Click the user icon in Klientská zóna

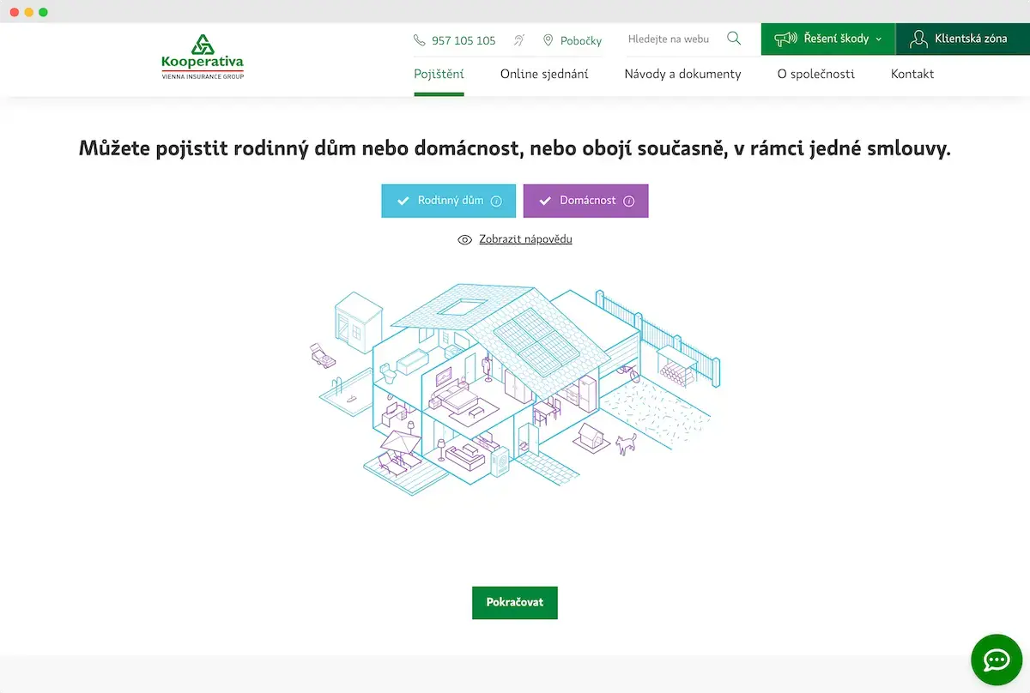click(919, 39)
